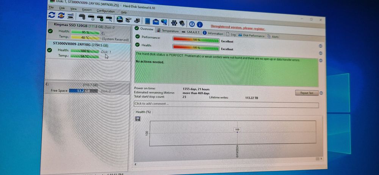Select the C: partition free space entry
The image size is (379, 175).
click(87, 88)
